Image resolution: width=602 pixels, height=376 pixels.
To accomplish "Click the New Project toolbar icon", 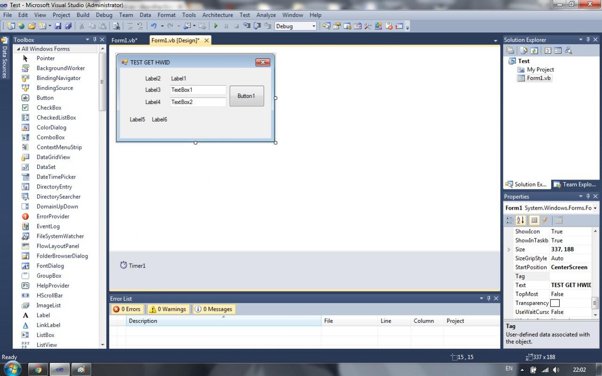I will [x=11, y=26].
